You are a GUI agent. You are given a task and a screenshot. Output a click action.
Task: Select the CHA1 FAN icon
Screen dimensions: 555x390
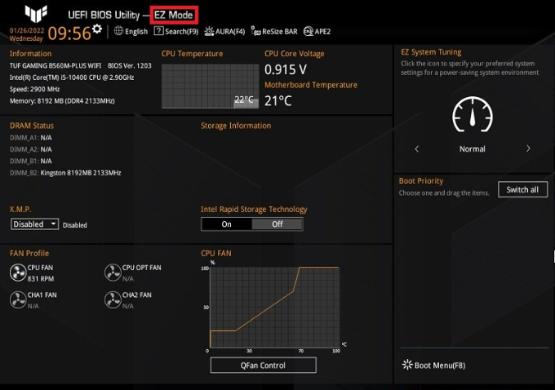click(x=18, y=300)
